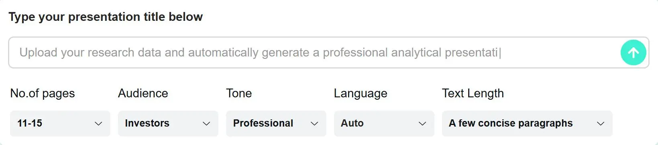Open the No.of pages dropdown showing 11-15

click(60, 123)
